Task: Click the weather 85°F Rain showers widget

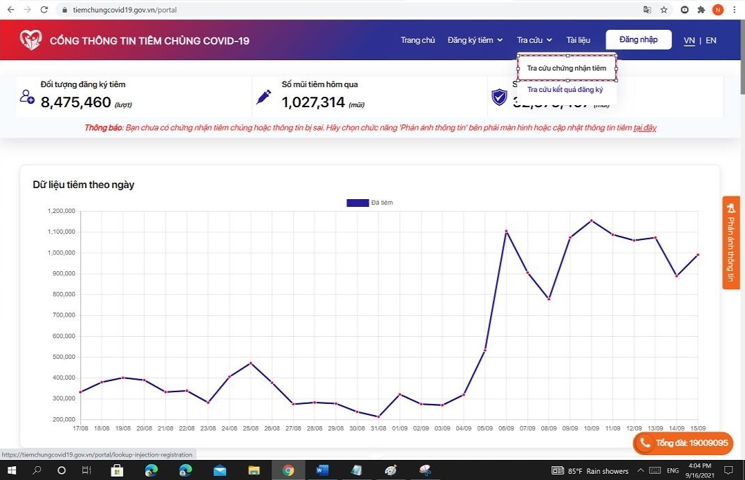Action: click(590, 470)
